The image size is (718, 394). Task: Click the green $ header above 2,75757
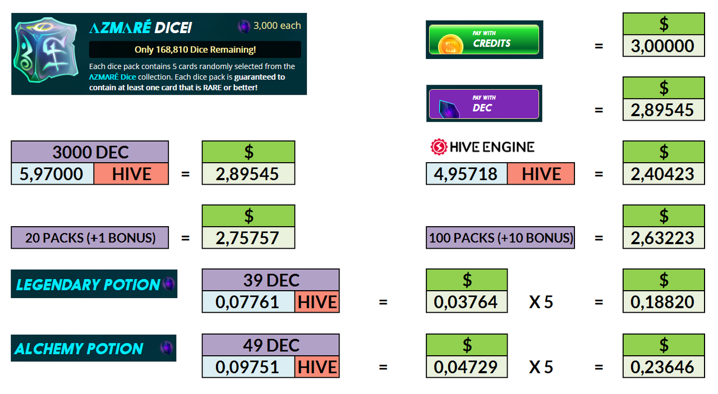coord(248,216)
